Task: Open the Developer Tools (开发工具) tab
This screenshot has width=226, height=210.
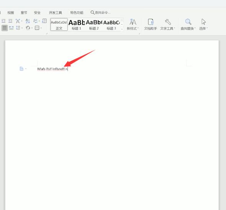Action: coord(55,13)
